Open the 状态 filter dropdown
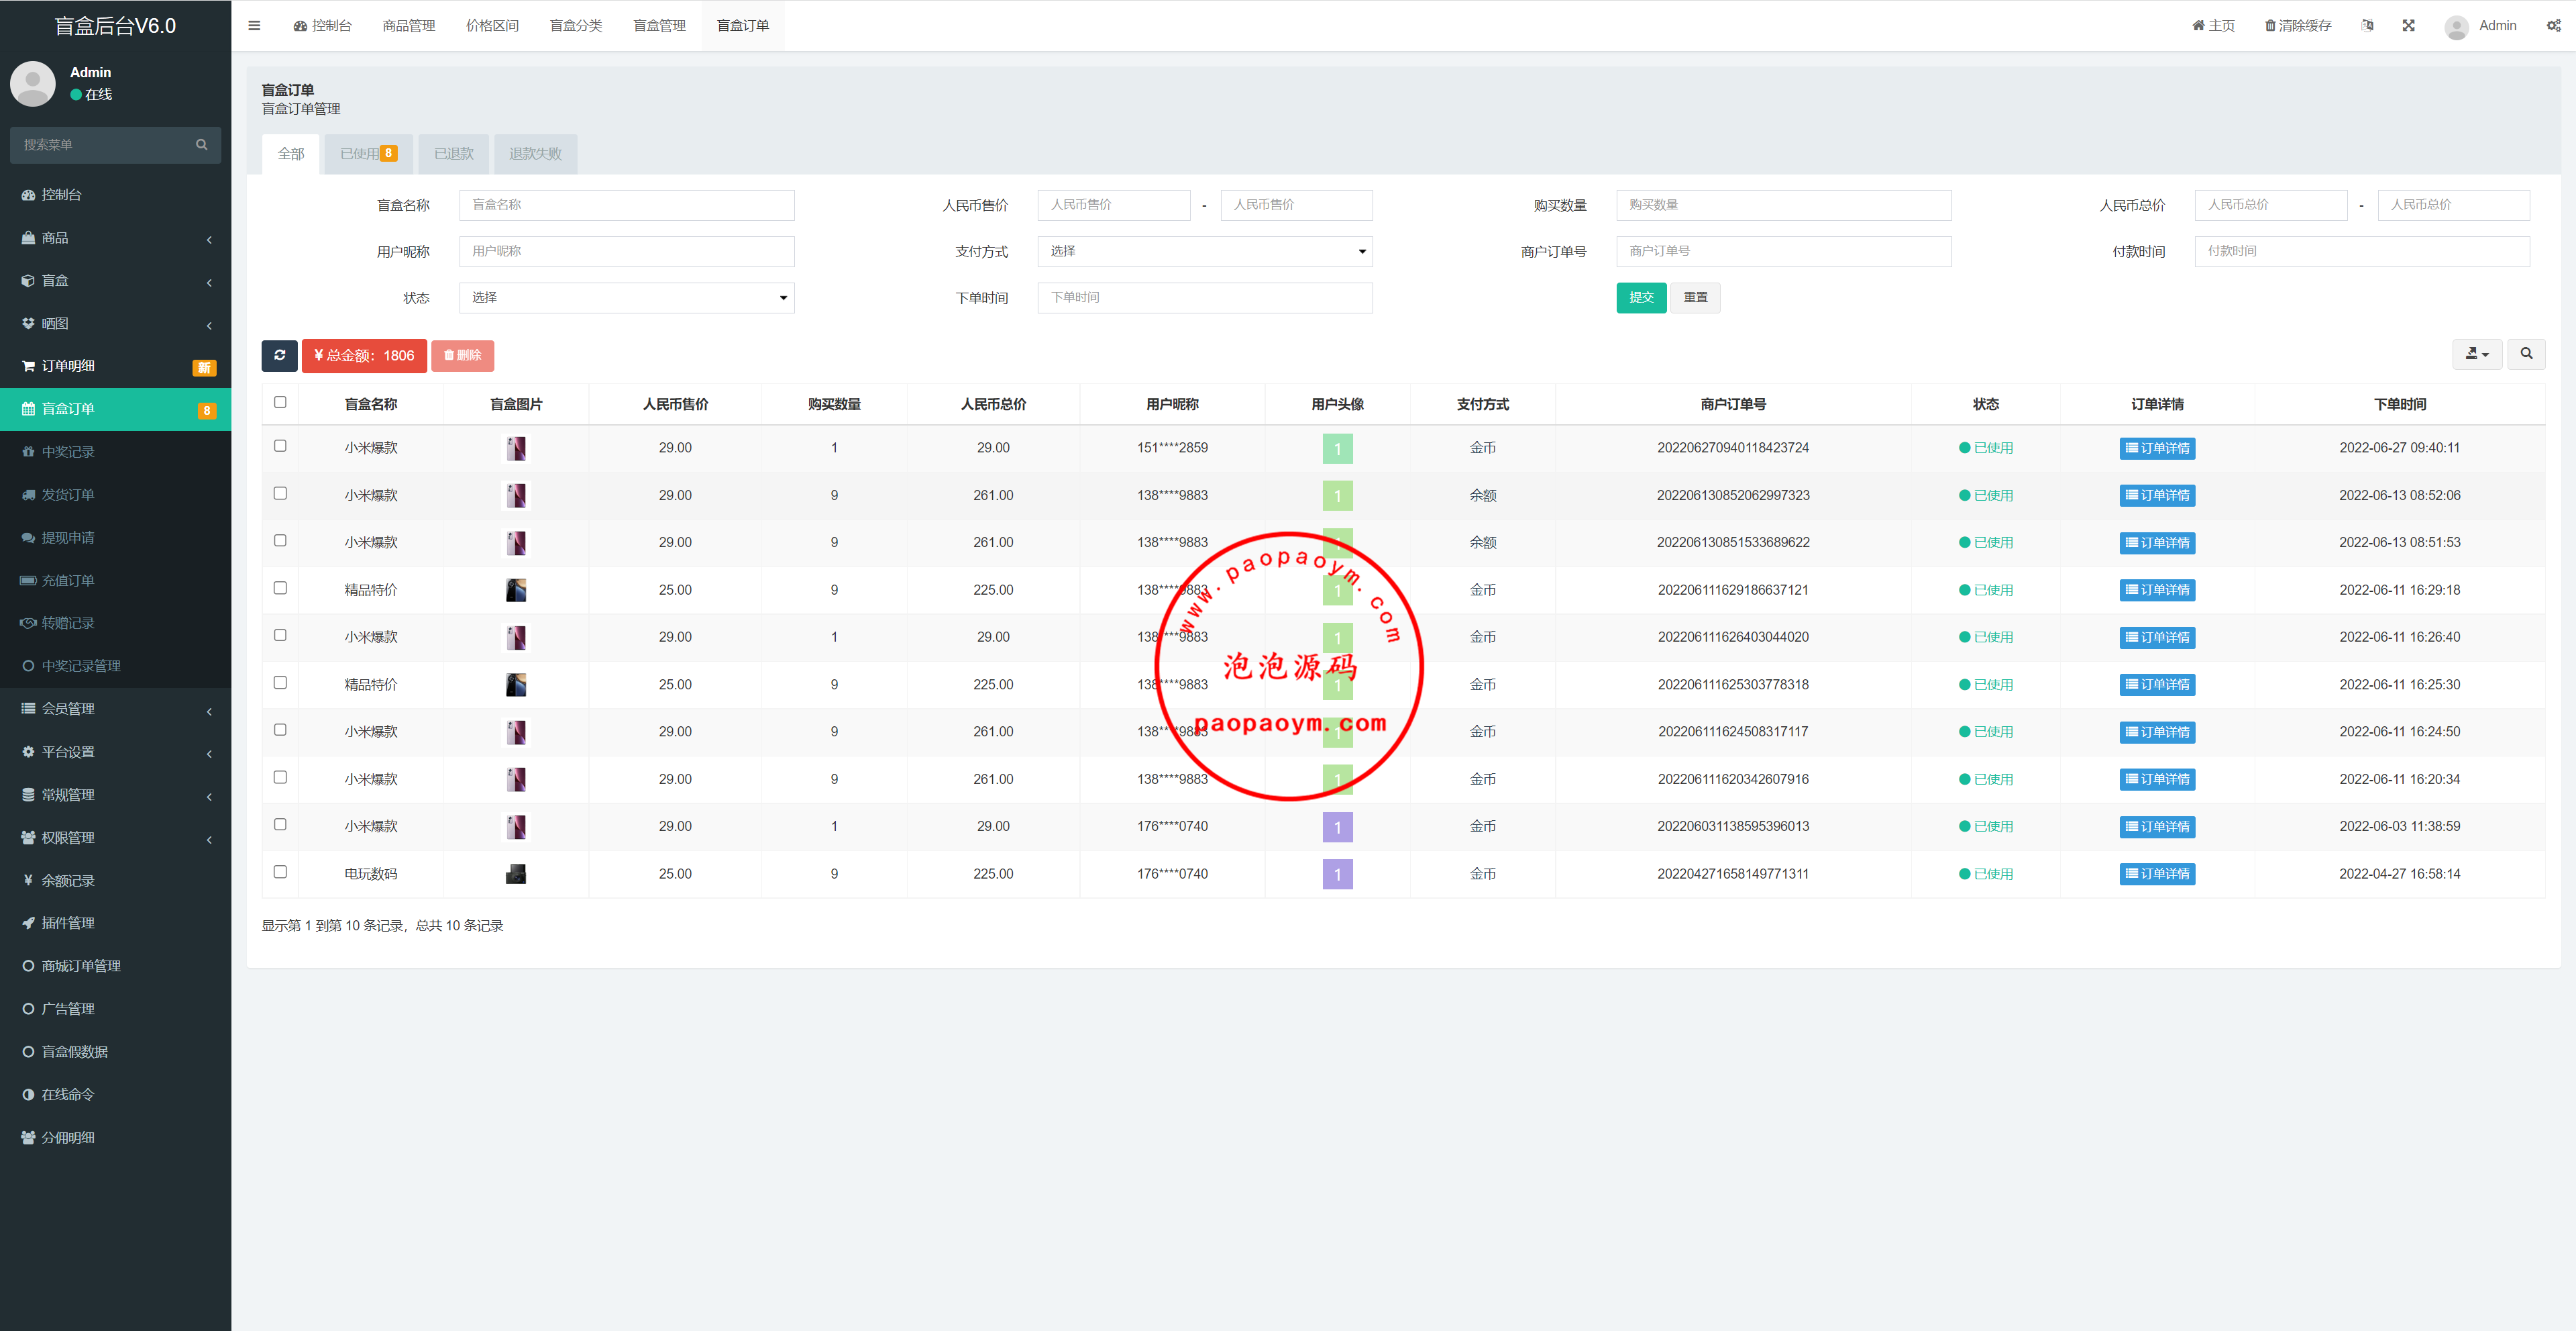The width and height of the screenshot is (2576, 1331). pos(626,298)
